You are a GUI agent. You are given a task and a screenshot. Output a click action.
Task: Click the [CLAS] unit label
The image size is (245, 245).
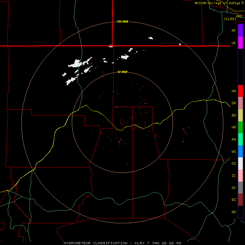pos(230,19)
